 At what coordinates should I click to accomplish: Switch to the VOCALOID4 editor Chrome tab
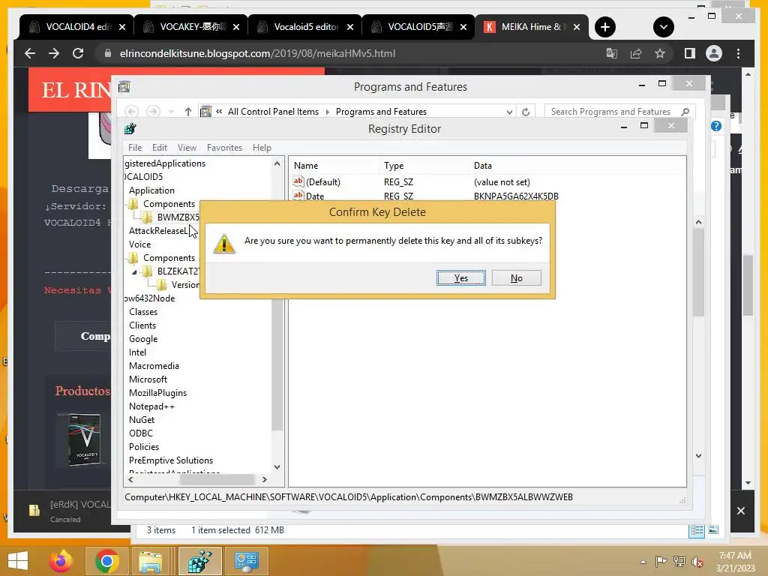point(76,27)
